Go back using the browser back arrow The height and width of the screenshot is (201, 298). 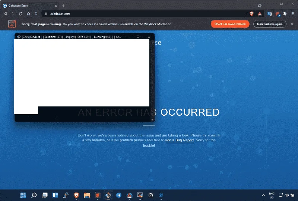click(x=6, y=14)
